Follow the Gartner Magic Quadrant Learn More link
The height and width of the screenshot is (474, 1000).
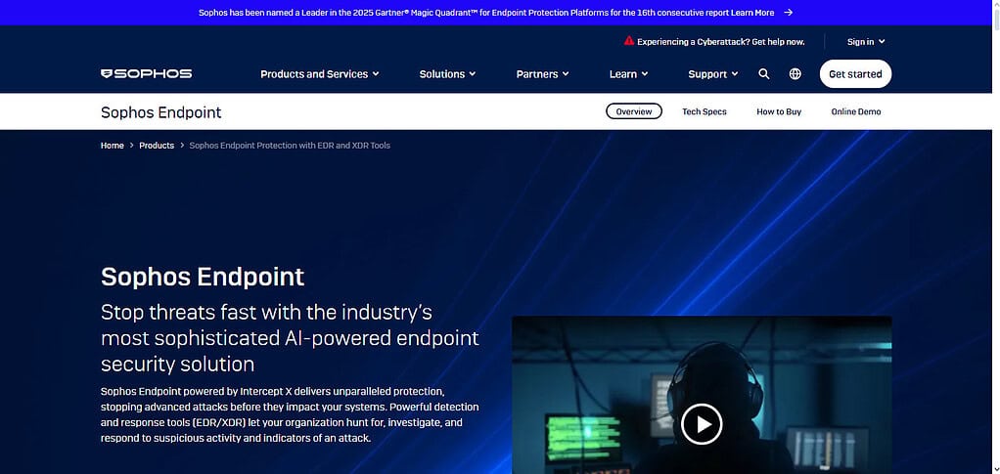pos(752,12)
